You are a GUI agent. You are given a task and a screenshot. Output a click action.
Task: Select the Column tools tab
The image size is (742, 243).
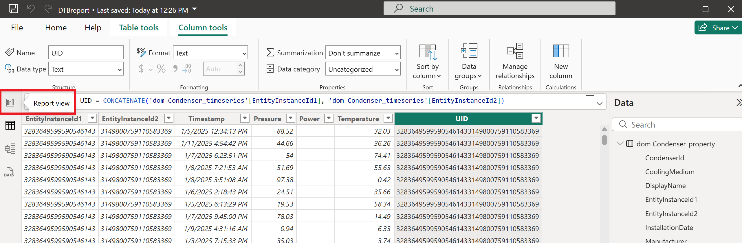pos(203,28)
